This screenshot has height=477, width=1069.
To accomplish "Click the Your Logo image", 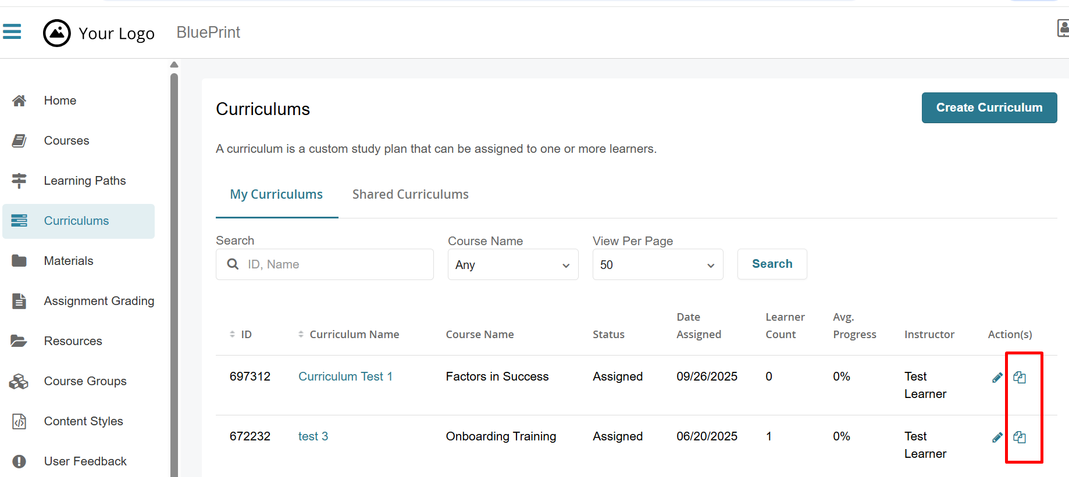I will pyautogui.click(x=57, y=33).
